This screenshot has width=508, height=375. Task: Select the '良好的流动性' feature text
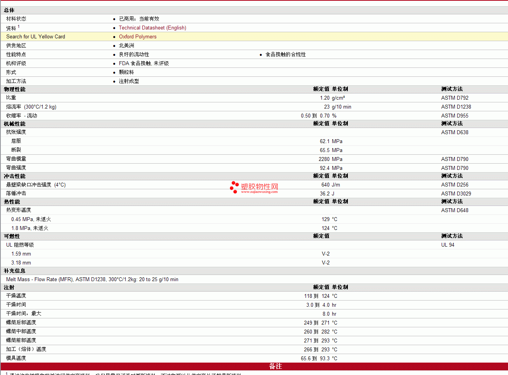[134, 55]
